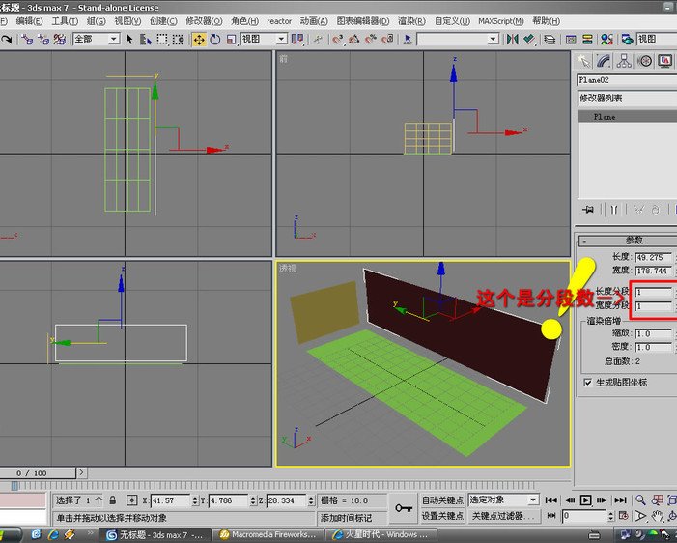Open the Select by Name tool
Viewport: 677px width, 543px height.
pyautogui.click(x=146, y=40)
